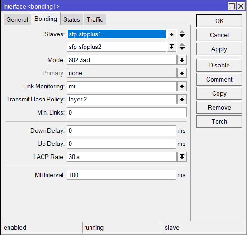This screenshot has height=236, width=247.
Task: Select the Bonding tab
Action: [x=46, y=19]
